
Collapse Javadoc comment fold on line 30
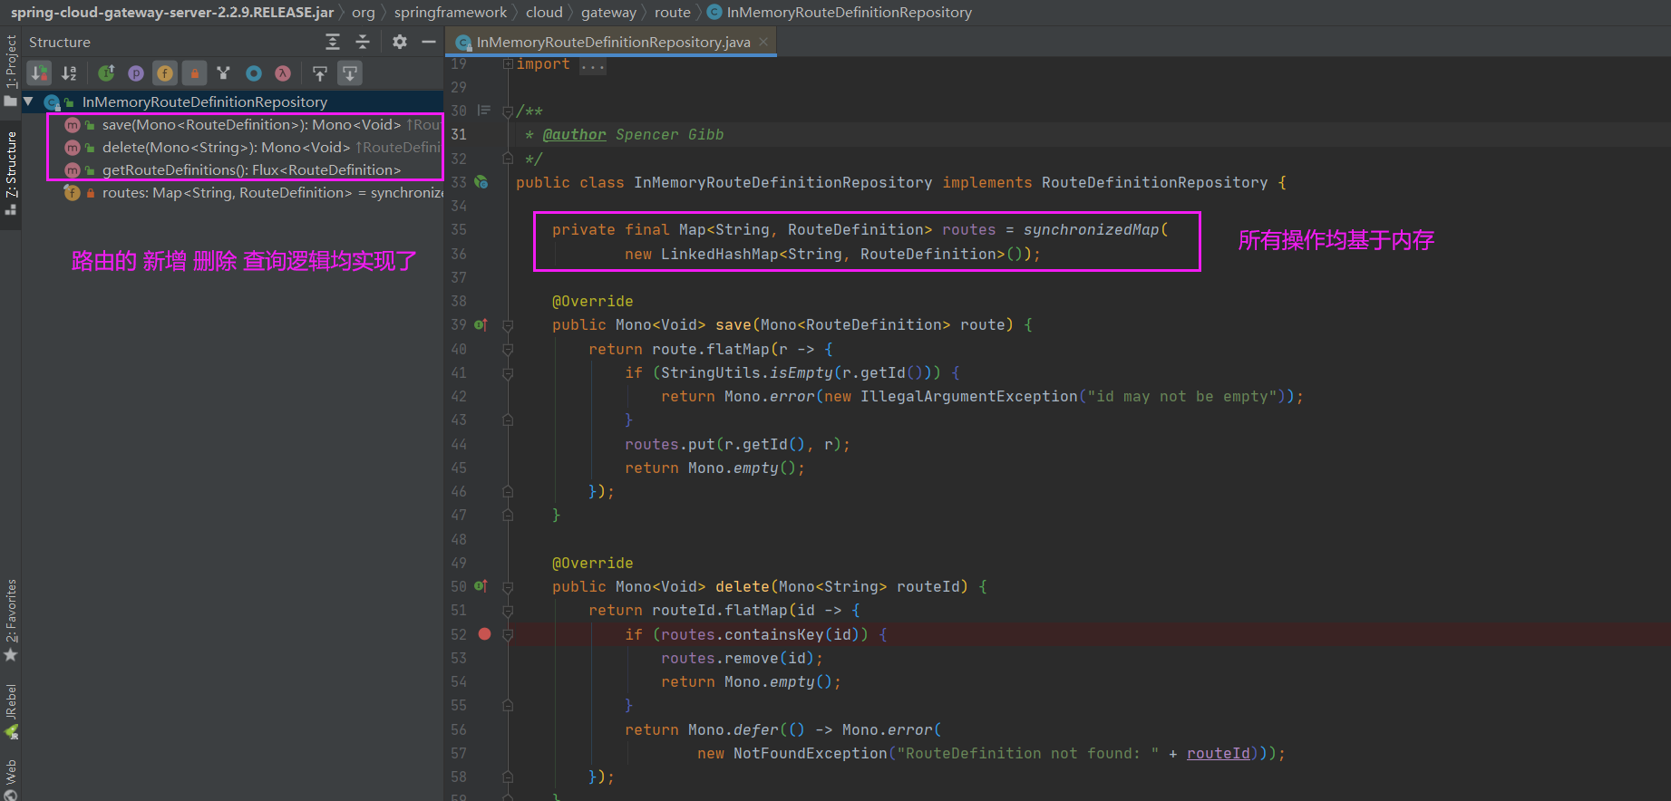point(508,111)
